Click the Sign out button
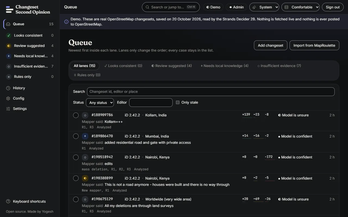This screenshot has width=348, height=217. click(333, 7)
